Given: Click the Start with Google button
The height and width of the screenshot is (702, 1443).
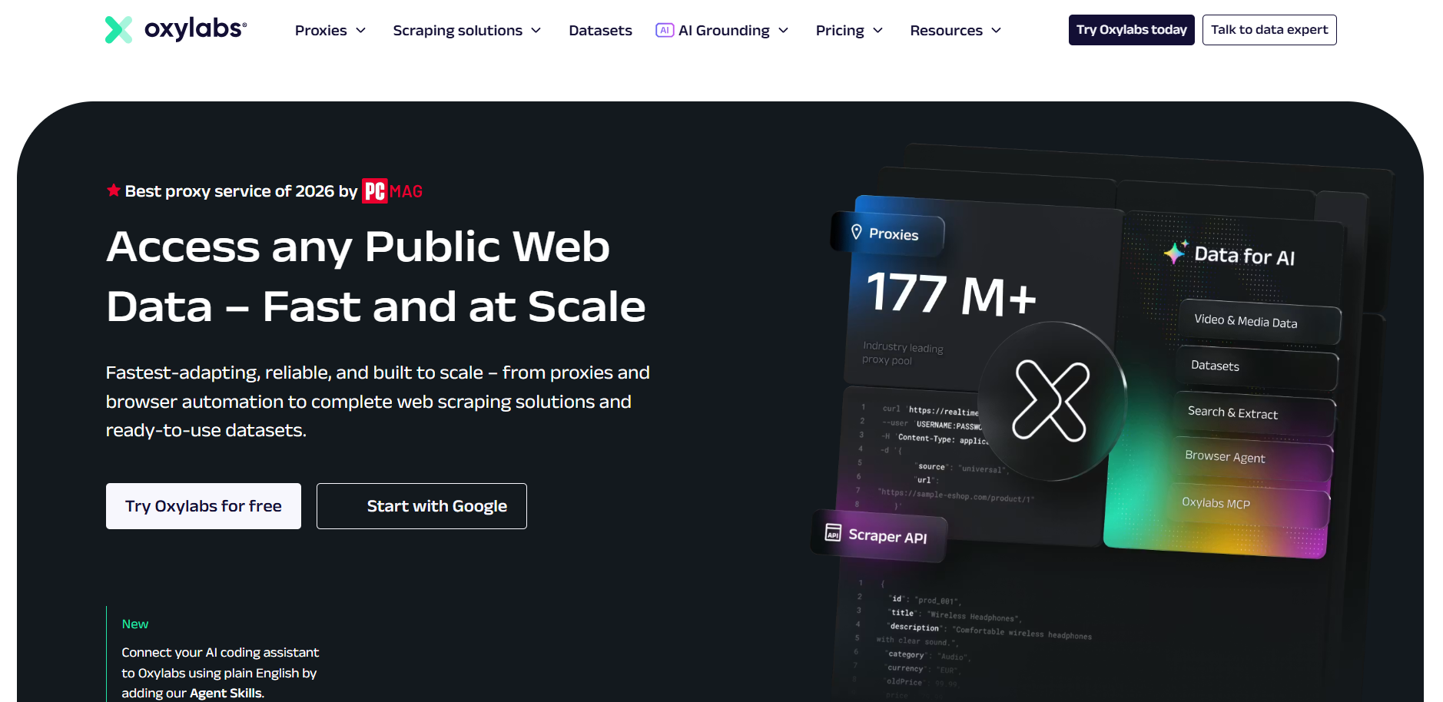Looking at the screenshot, I should pyautogui.click(x=422, y=506).
